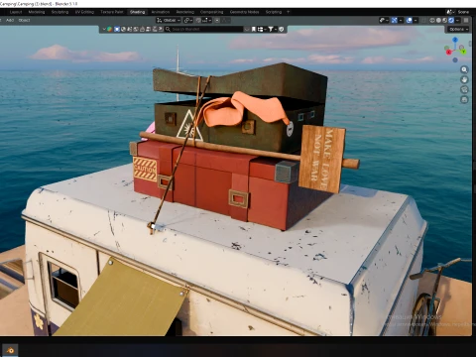
Task: Click the shield checkmark icon in asset bar
Action: pos(282,29)
